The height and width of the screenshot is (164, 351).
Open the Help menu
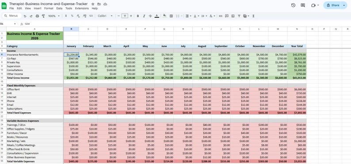[95, 8]
